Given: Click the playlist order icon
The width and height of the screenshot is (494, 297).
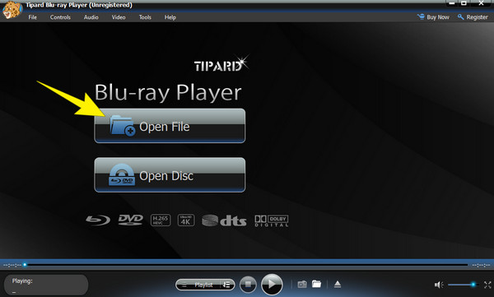Looking at the screenshot, I should 226,285.
